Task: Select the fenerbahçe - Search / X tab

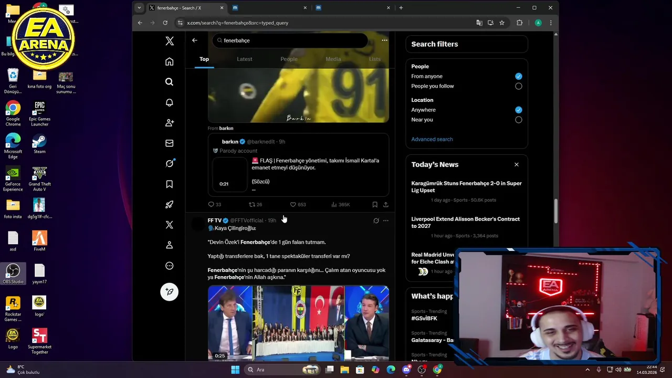Action: click(185, 8)
